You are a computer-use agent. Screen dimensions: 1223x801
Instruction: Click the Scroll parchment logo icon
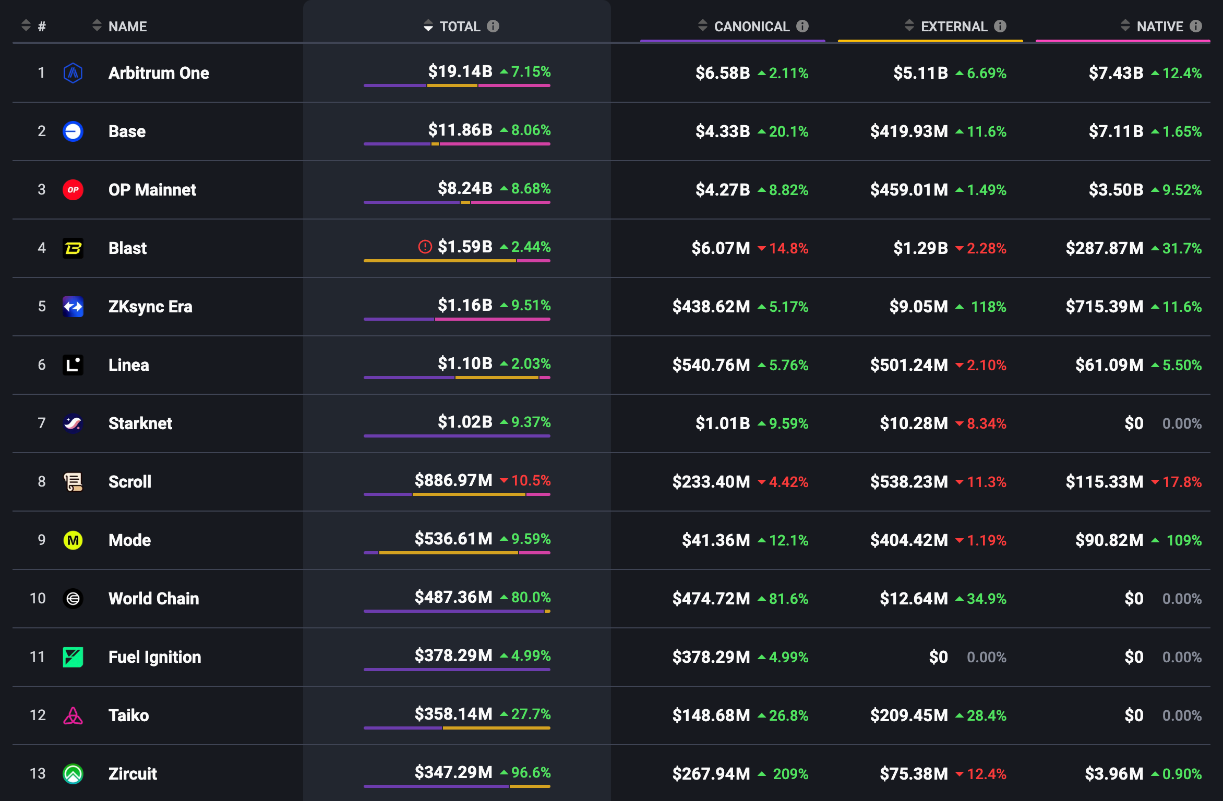(73, 482)
